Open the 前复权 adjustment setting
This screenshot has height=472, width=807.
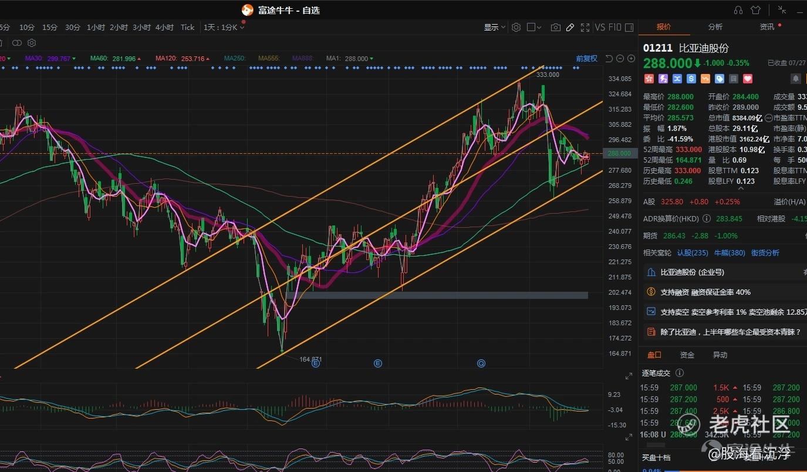click(x=586, y=59)
